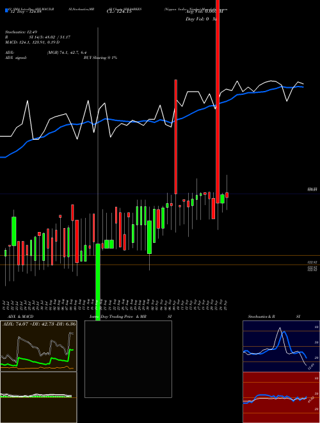Click the 'Stochastics & R' panel title

pos(261,317)
